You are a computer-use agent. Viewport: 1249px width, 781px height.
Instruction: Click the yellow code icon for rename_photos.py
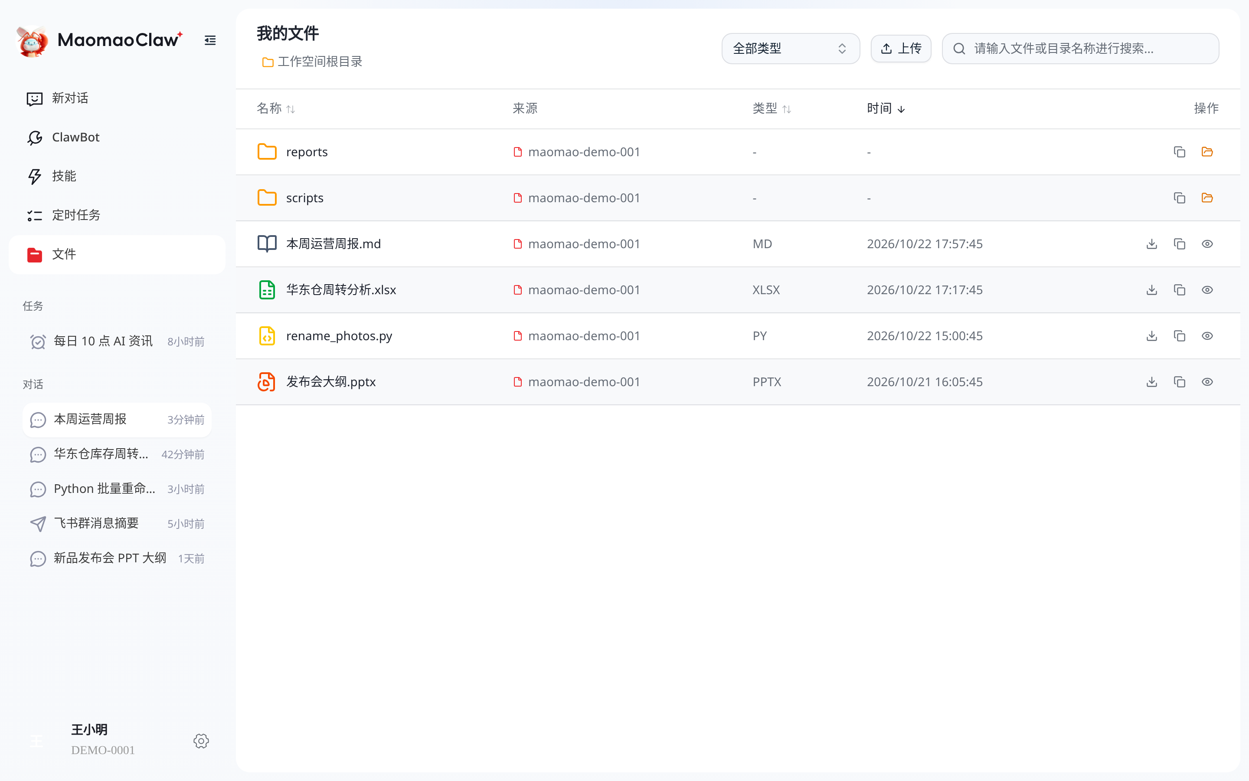(x=267, y=336)
